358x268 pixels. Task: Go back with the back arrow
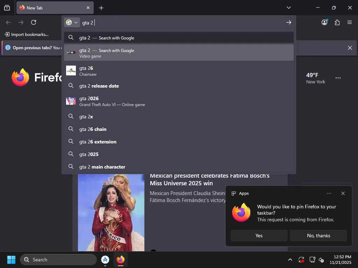[x=8, y=22]
